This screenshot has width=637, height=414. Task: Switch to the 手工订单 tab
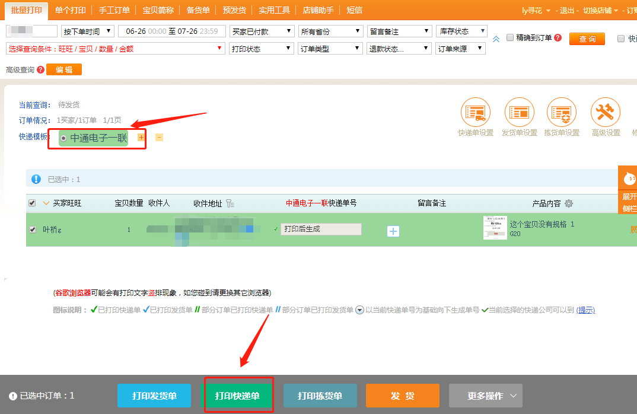coord(114,10)
